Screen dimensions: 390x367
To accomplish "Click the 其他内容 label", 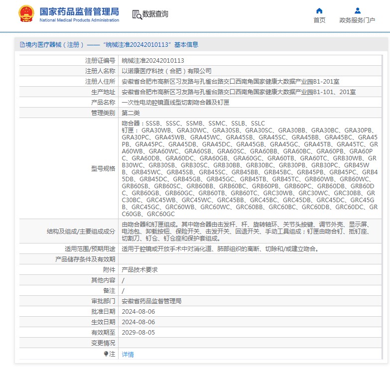I will (x=103, y=280).
